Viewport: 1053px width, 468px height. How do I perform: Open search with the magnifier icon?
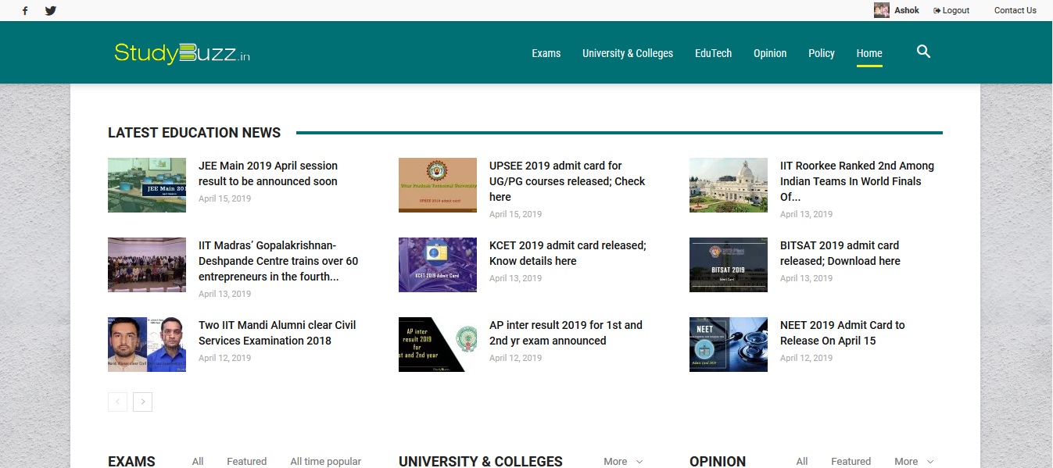point(923,52)
